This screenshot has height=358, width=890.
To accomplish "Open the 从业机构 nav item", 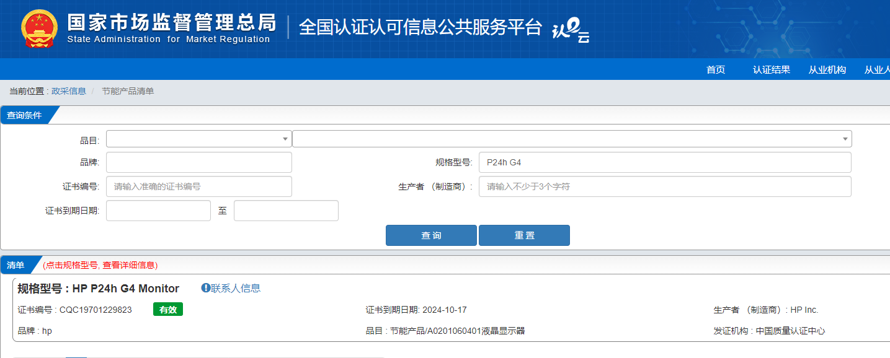I will coord(827,70).
